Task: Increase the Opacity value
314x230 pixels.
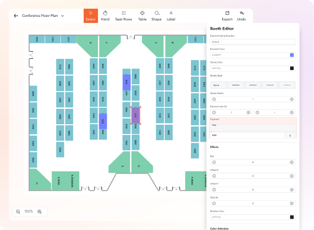Action: coord(292,203)
